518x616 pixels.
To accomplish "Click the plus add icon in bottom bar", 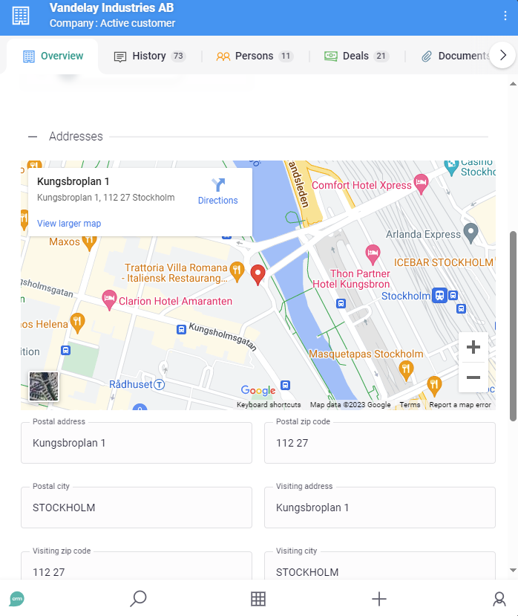I will point(379,599).
